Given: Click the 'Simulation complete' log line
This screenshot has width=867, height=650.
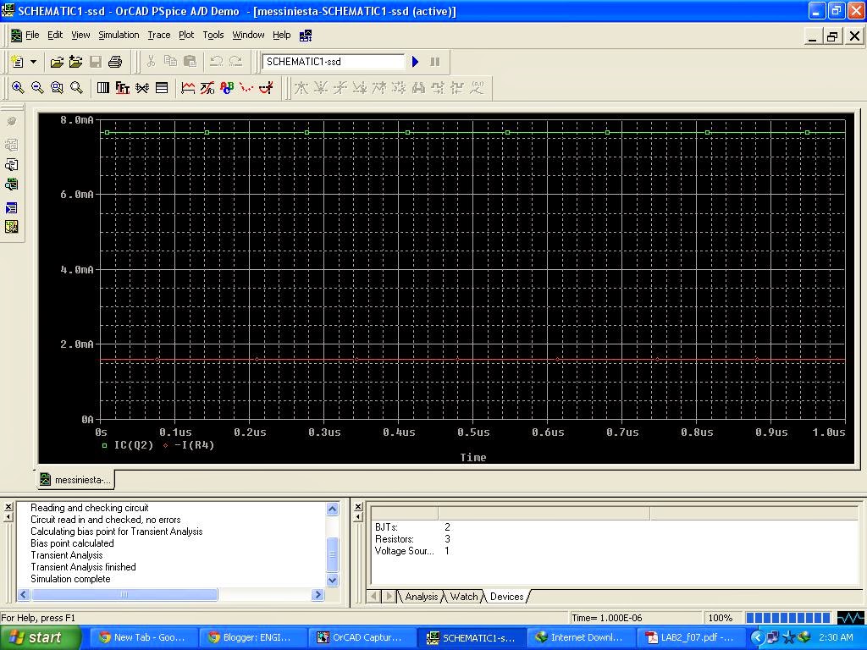Looking at the screenshot, I should tap(70, 579).
